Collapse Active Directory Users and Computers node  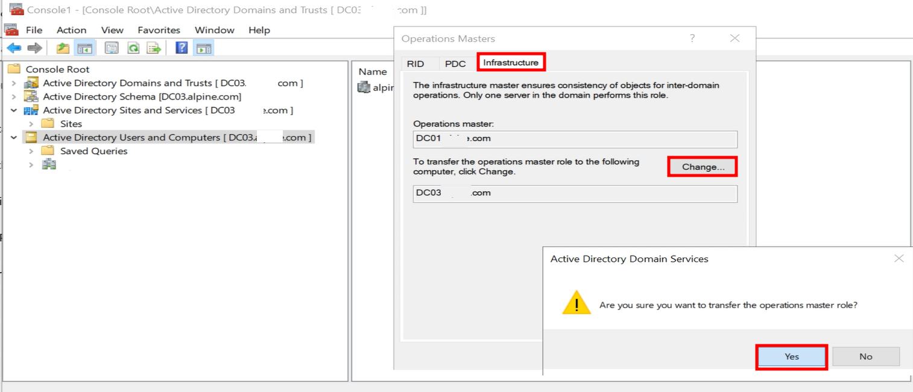click(14, 138)
